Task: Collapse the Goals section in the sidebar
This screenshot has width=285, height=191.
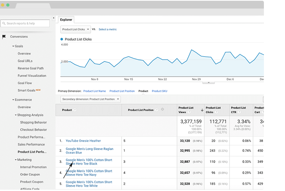Action: 13,46
